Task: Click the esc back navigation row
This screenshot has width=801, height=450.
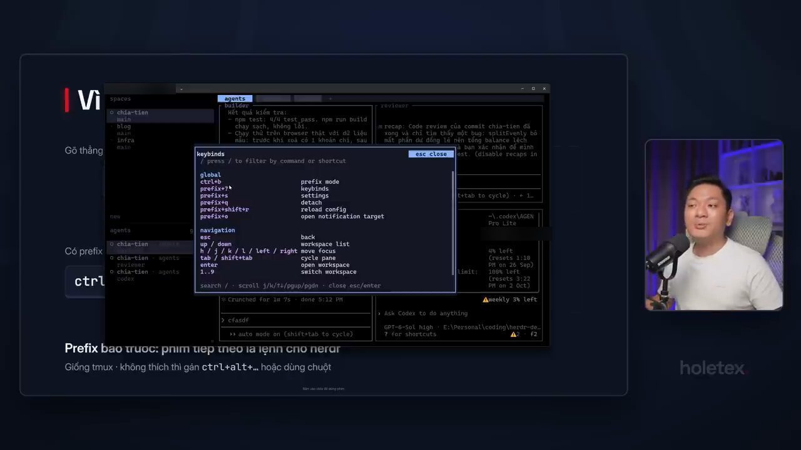Action: coord(257,237)
